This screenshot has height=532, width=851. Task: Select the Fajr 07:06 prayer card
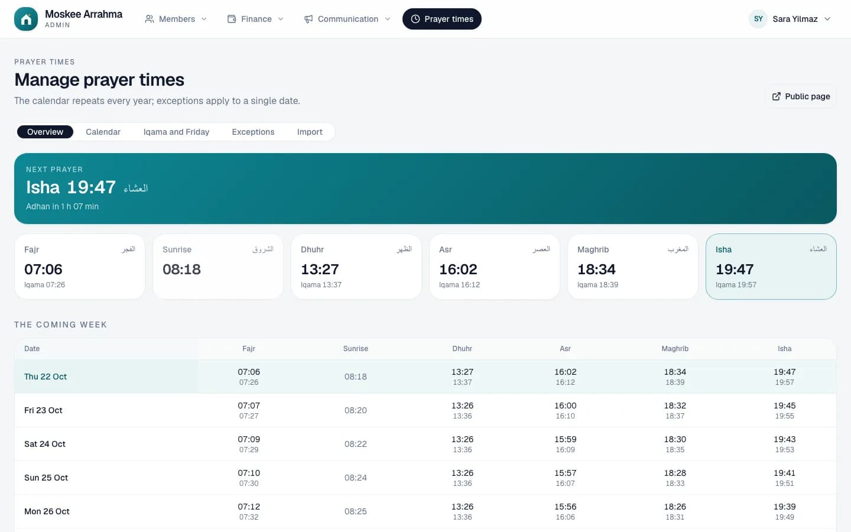pyautogui.click(x=80, y=267)
